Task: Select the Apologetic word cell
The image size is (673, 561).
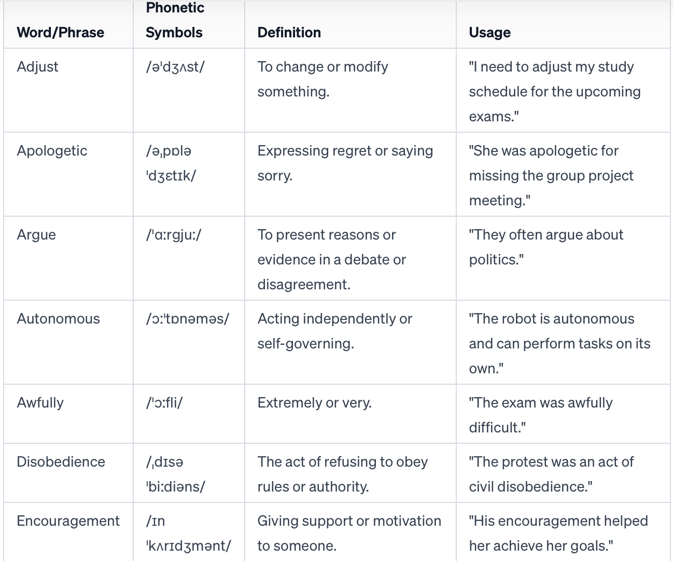Action: pyautogui.click(x=52, y=151)
